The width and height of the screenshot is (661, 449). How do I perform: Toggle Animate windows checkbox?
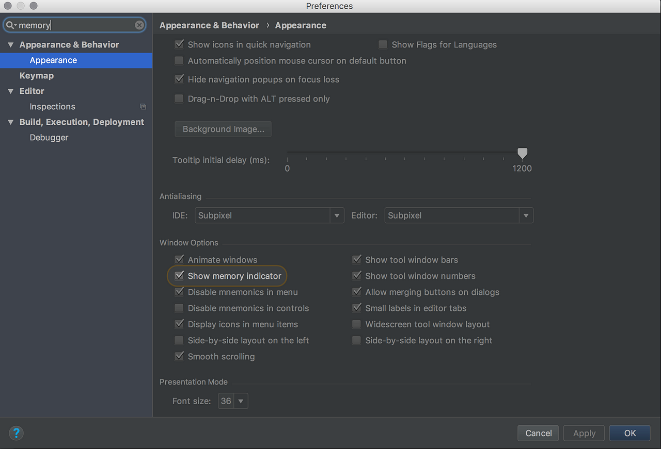(x=179, y=259)
